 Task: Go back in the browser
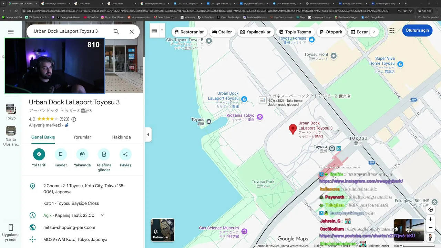pyautogui.click(x=4, y=11)
